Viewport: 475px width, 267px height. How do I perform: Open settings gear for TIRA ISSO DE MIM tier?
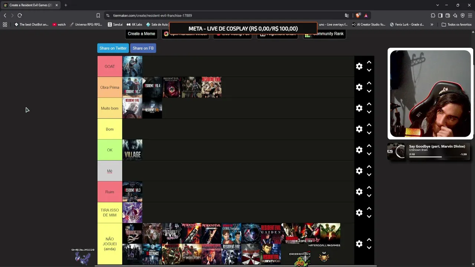pyautogui.click(x=359, y=212)
